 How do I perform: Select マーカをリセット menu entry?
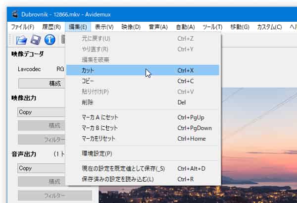tap(143, 139)
